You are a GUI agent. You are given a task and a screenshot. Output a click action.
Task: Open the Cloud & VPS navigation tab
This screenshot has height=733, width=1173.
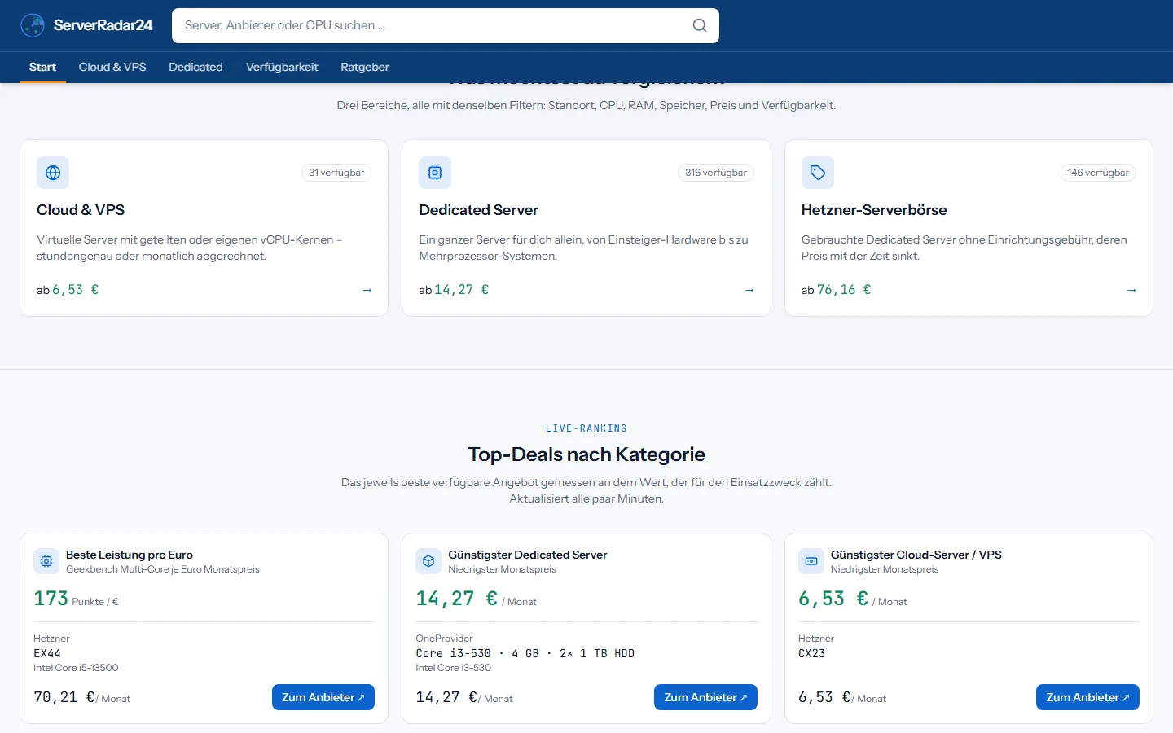tap(112, 67)
